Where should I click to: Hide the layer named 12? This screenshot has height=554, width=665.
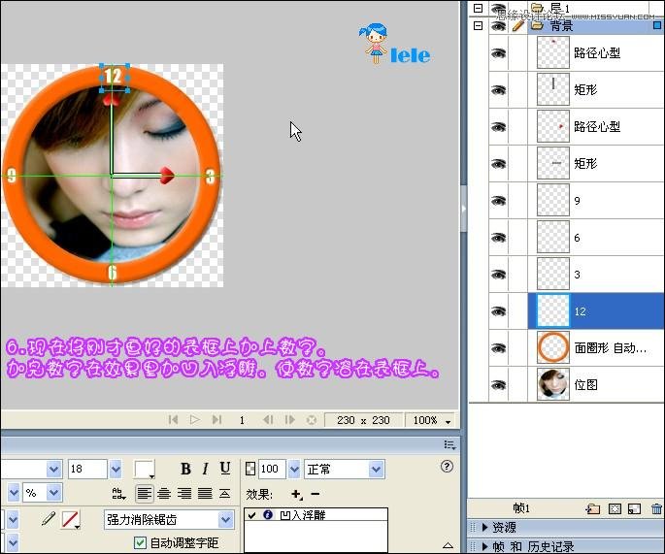tap(498, 311)
